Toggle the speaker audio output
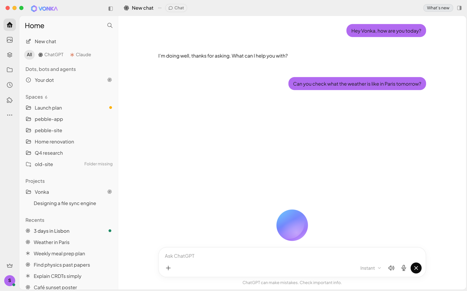The height and width of the screenshot is (291, 467). [391, 268]
